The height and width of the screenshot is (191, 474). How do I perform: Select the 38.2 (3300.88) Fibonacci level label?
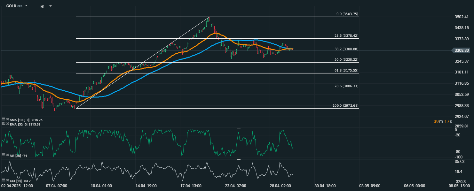pyautogui.click(x=347, y=49)
